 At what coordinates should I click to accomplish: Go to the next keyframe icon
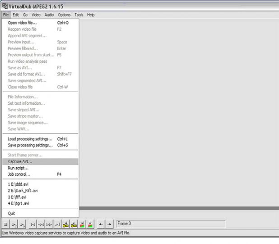pos(74,224)
